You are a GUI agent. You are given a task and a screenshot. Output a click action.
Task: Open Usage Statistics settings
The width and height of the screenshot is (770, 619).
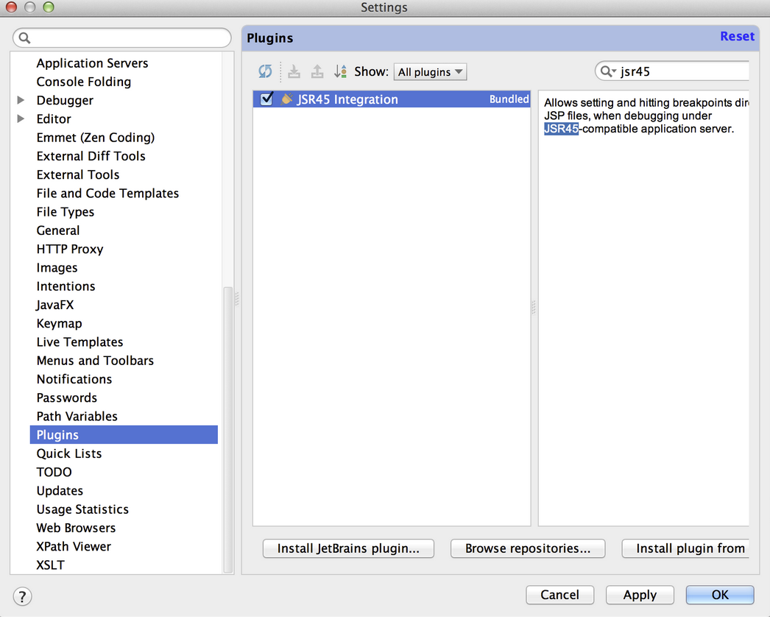82,509
